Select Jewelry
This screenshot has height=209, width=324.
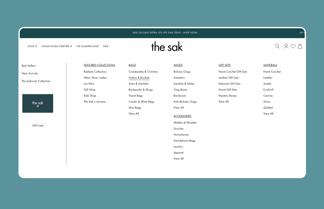click(x=178, y=146)
